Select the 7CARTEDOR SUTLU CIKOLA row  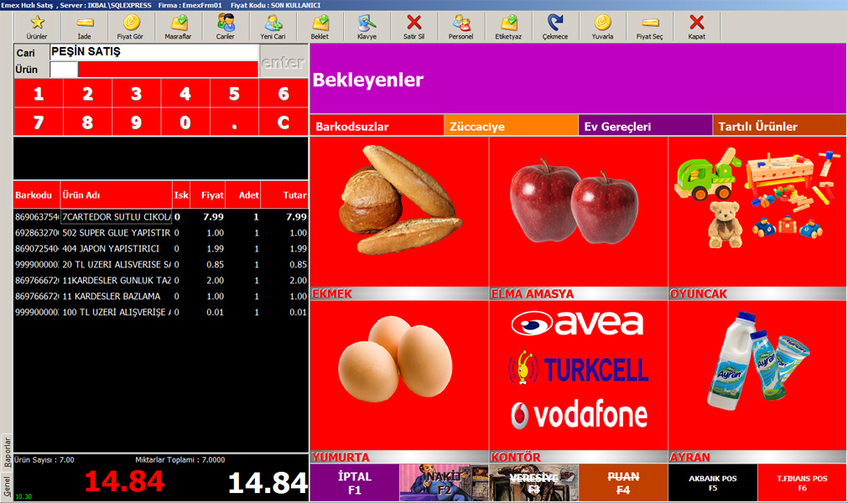[x=161, y=216]
